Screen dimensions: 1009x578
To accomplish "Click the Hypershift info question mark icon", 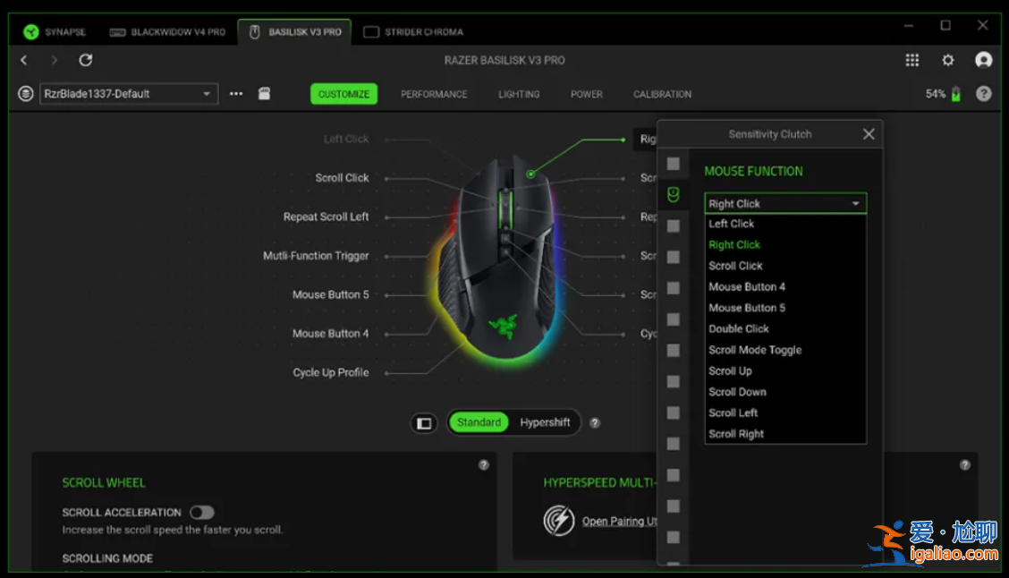I will coord(595,423).
